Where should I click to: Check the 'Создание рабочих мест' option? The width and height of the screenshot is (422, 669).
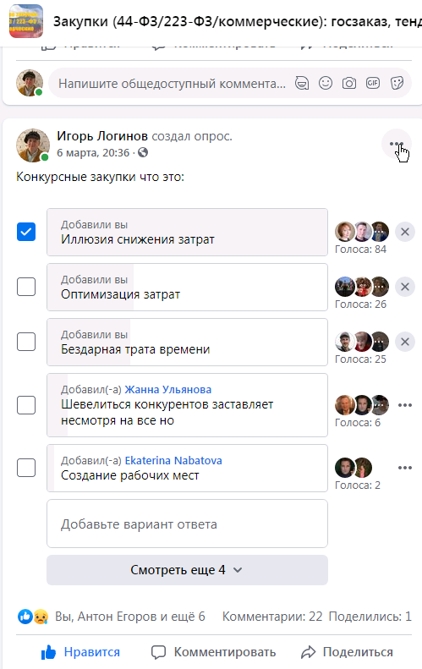26,468
